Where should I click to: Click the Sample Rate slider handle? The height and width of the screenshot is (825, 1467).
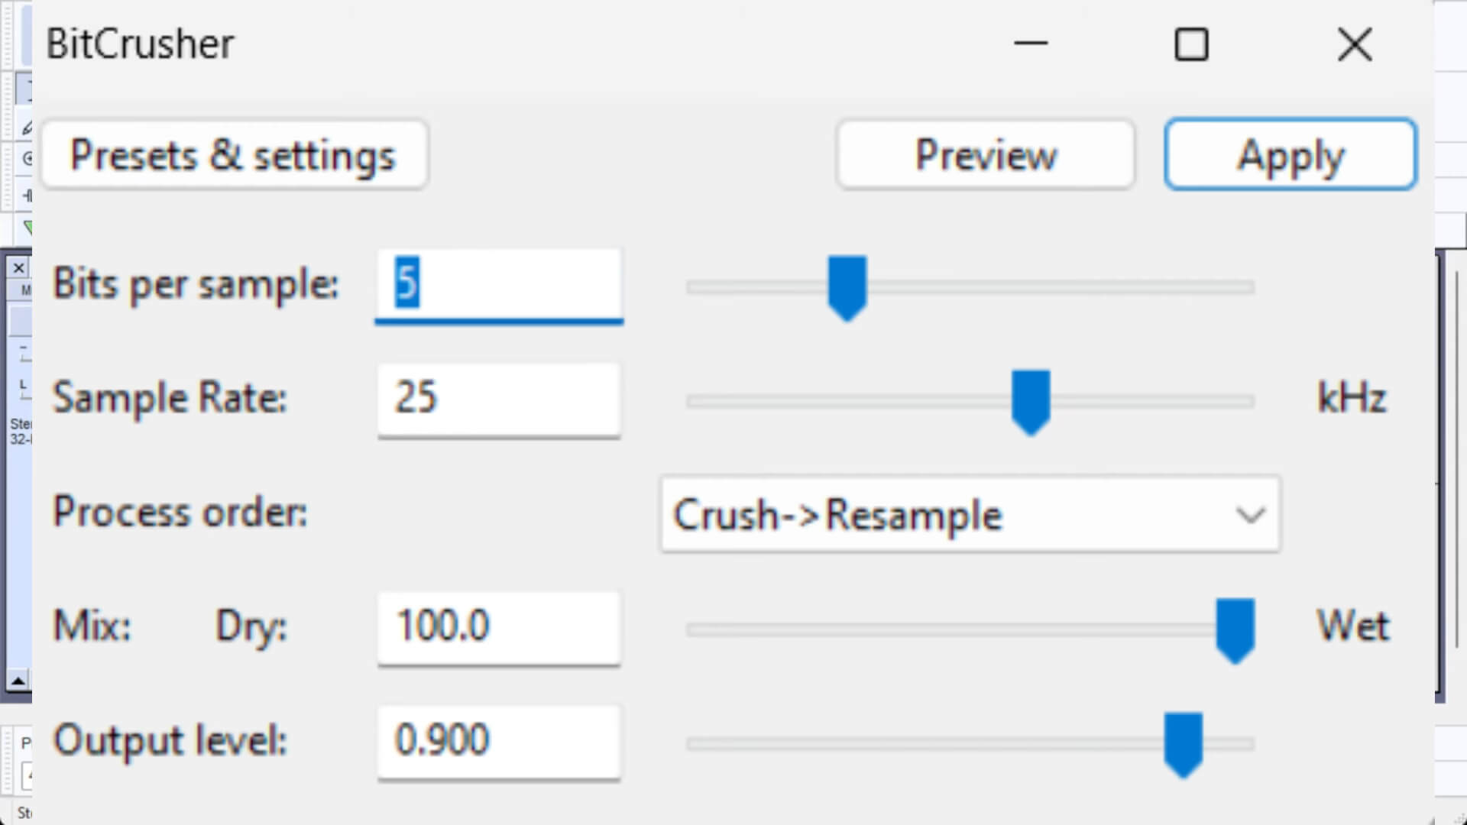(x=1030, y=401)
